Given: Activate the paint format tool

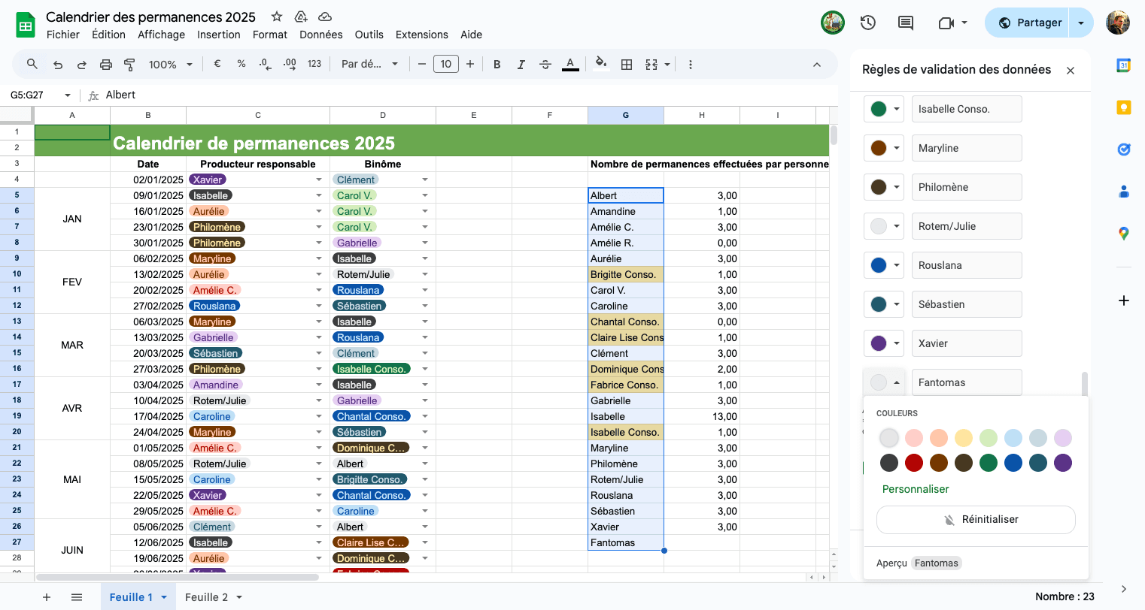Looking at the screenshot, I should pos(129,65).
